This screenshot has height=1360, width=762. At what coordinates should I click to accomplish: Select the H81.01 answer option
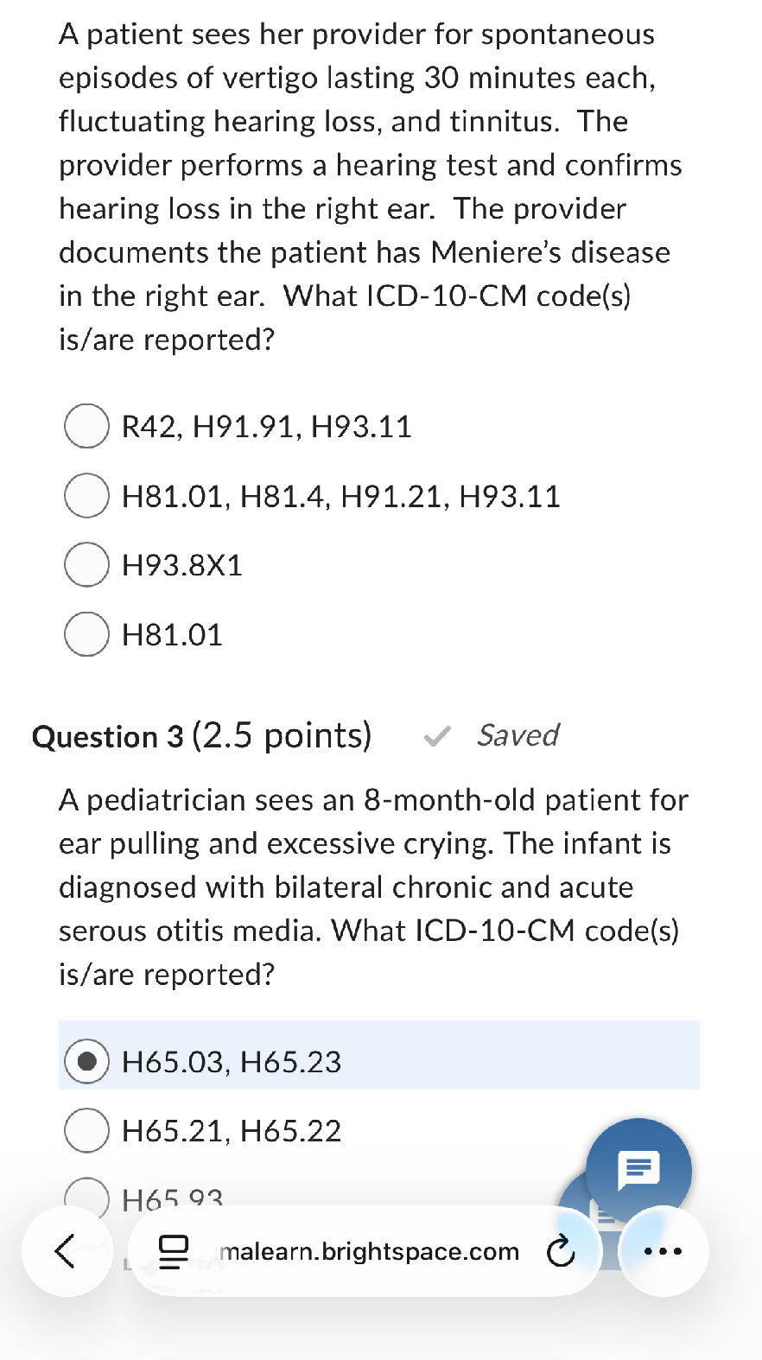coord(86,634)
